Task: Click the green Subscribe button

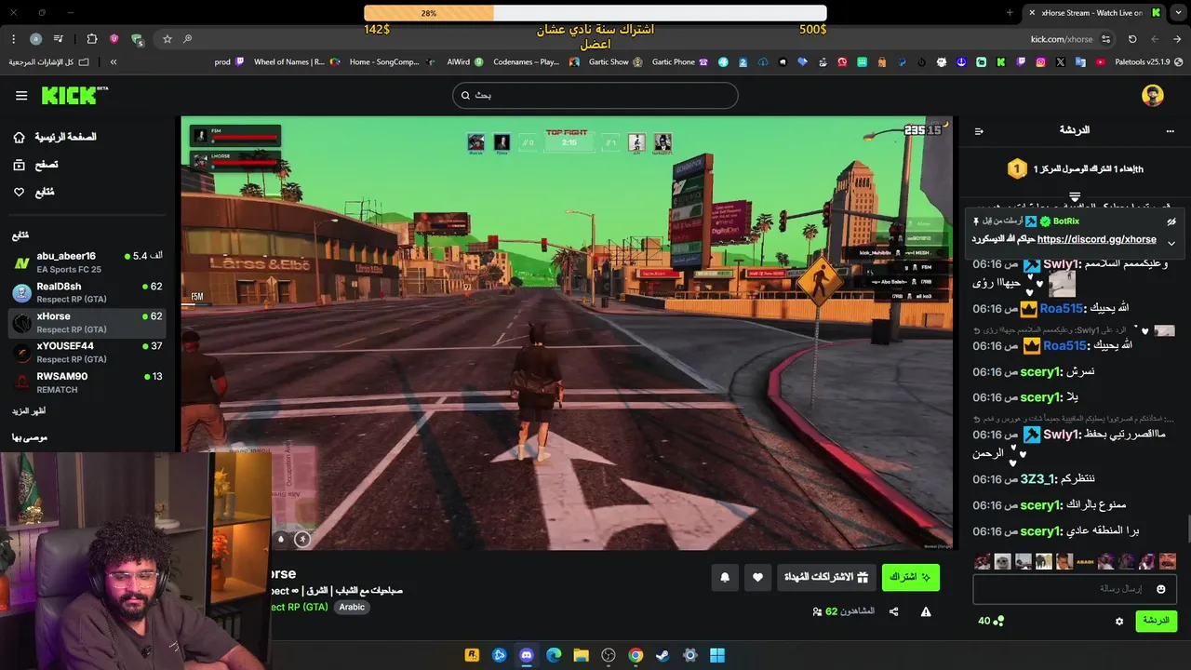Action: click(x=910, y=577)
